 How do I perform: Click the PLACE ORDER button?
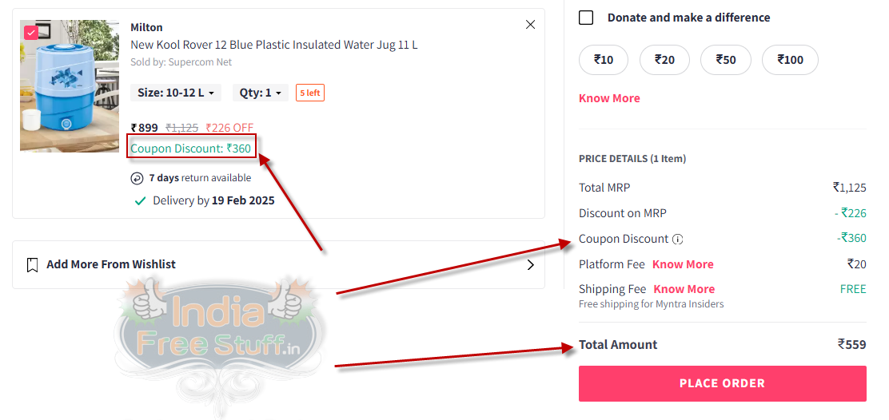pyautogui.click(x=723, y=384)
